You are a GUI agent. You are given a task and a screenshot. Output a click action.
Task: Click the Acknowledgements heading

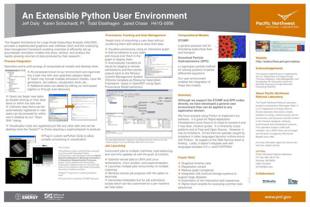click(x=269, y=68)
